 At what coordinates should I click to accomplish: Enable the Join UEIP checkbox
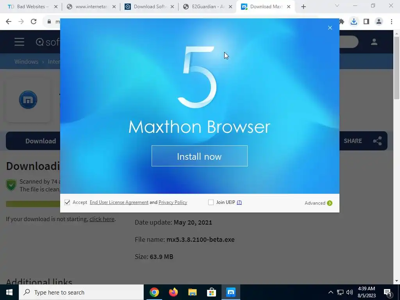coord(211,202)
